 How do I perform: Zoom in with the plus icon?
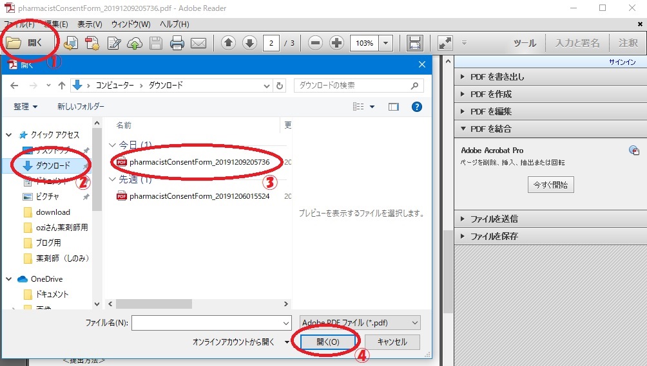pyautogui.click(x=336, y=43)
